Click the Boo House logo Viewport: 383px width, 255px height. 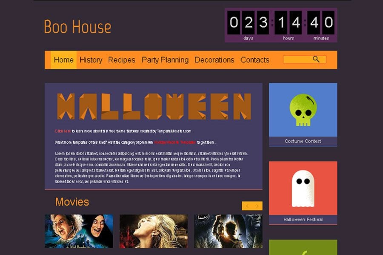click(x=78, y=27)
